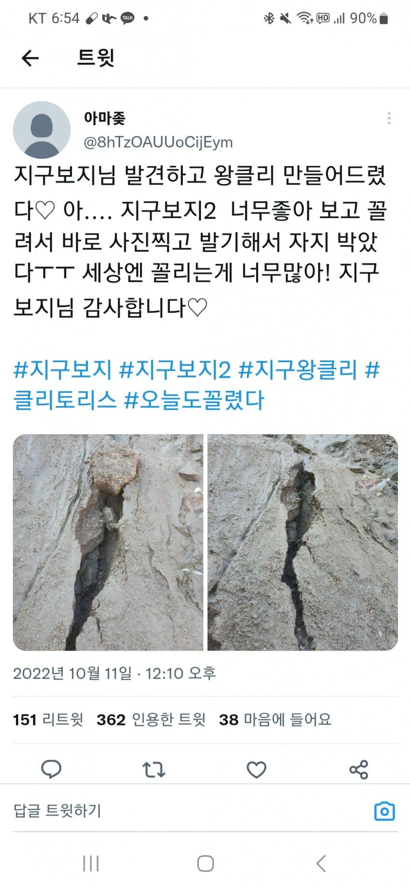Image resolution: width=410 pixels, height=889 pixels.
Task: Tap the tweet timestamp 2022년 10월 11일
Action: click(72, 673)
